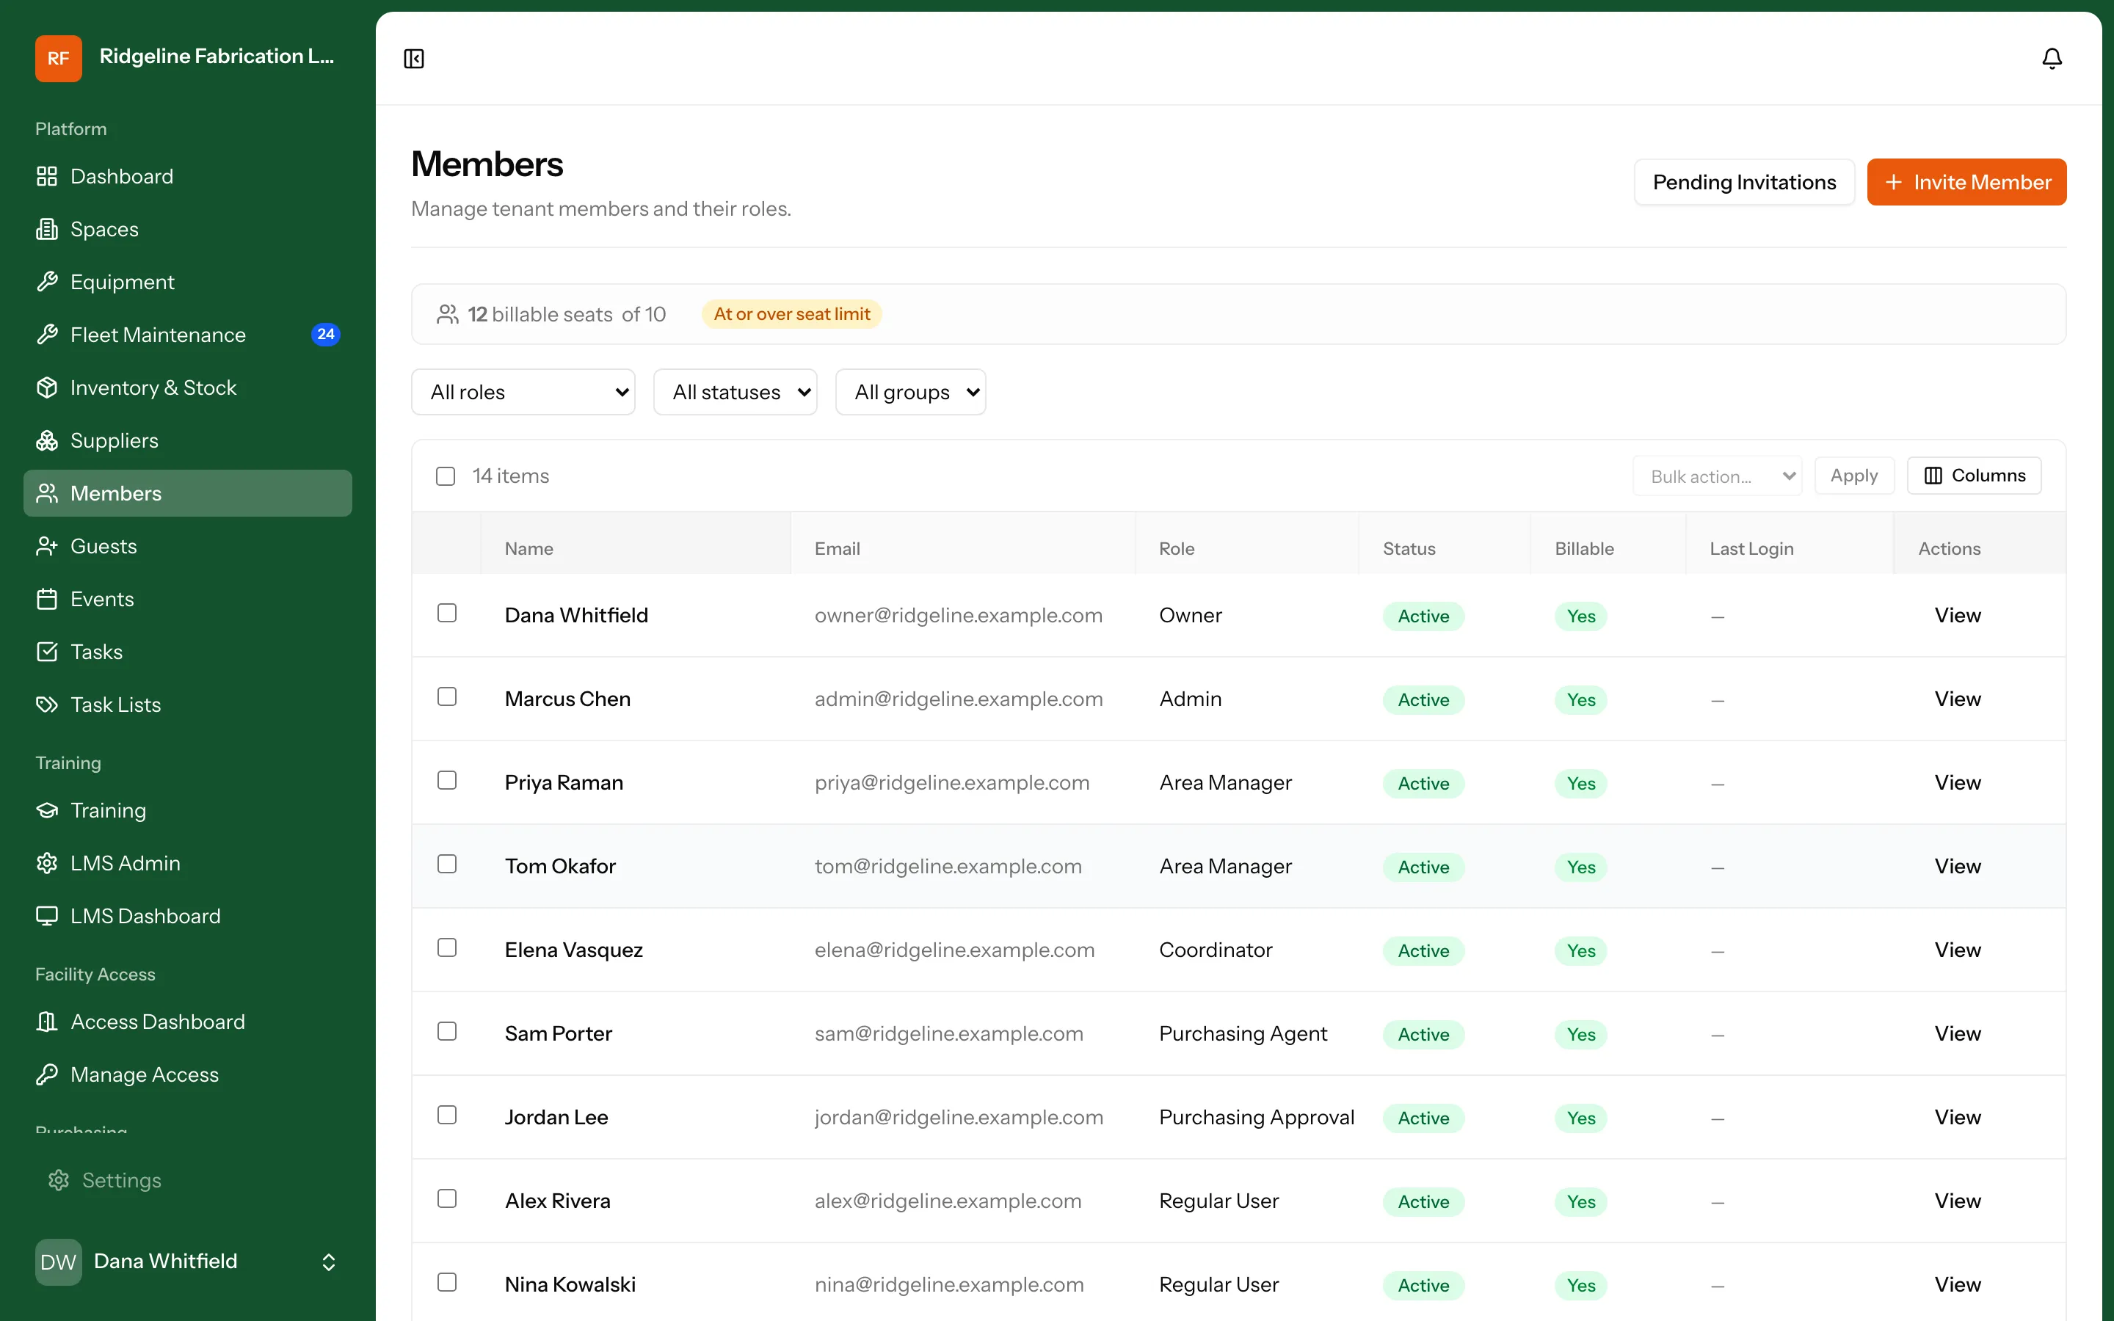Viewport: 2114px width, 1321px height.
Task: Click the Pending Invitations button
Action: [1745, 183]
